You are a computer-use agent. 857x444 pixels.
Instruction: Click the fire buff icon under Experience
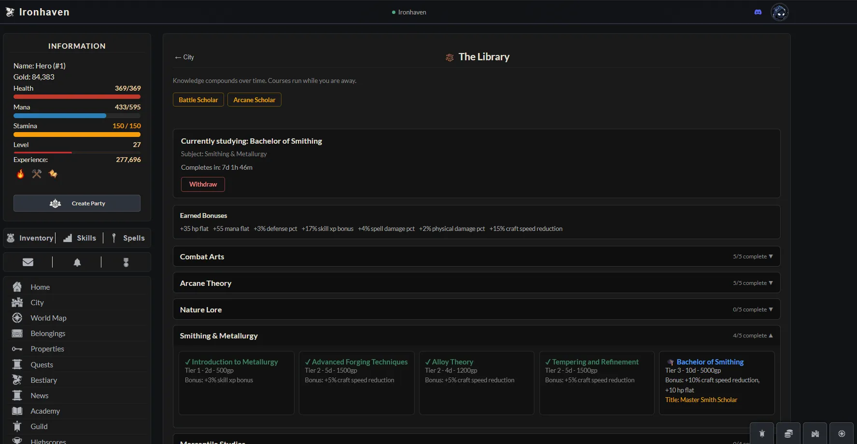[20, 174]
